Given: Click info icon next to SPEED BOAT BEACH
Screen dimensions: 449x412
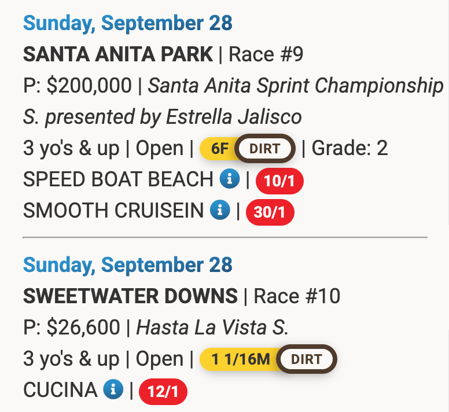Looking at the screenshot, I should point(230,180).
